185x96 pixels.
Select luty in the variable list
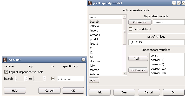click(x=106, y=66)
